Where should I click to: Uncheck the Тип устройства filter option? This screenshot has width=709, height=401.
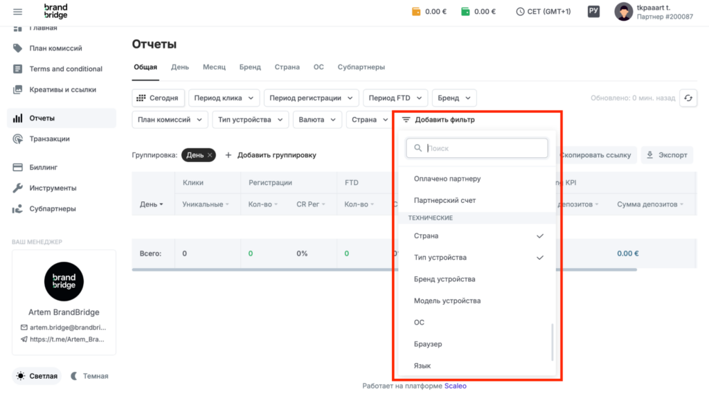(x=477, y=258)
